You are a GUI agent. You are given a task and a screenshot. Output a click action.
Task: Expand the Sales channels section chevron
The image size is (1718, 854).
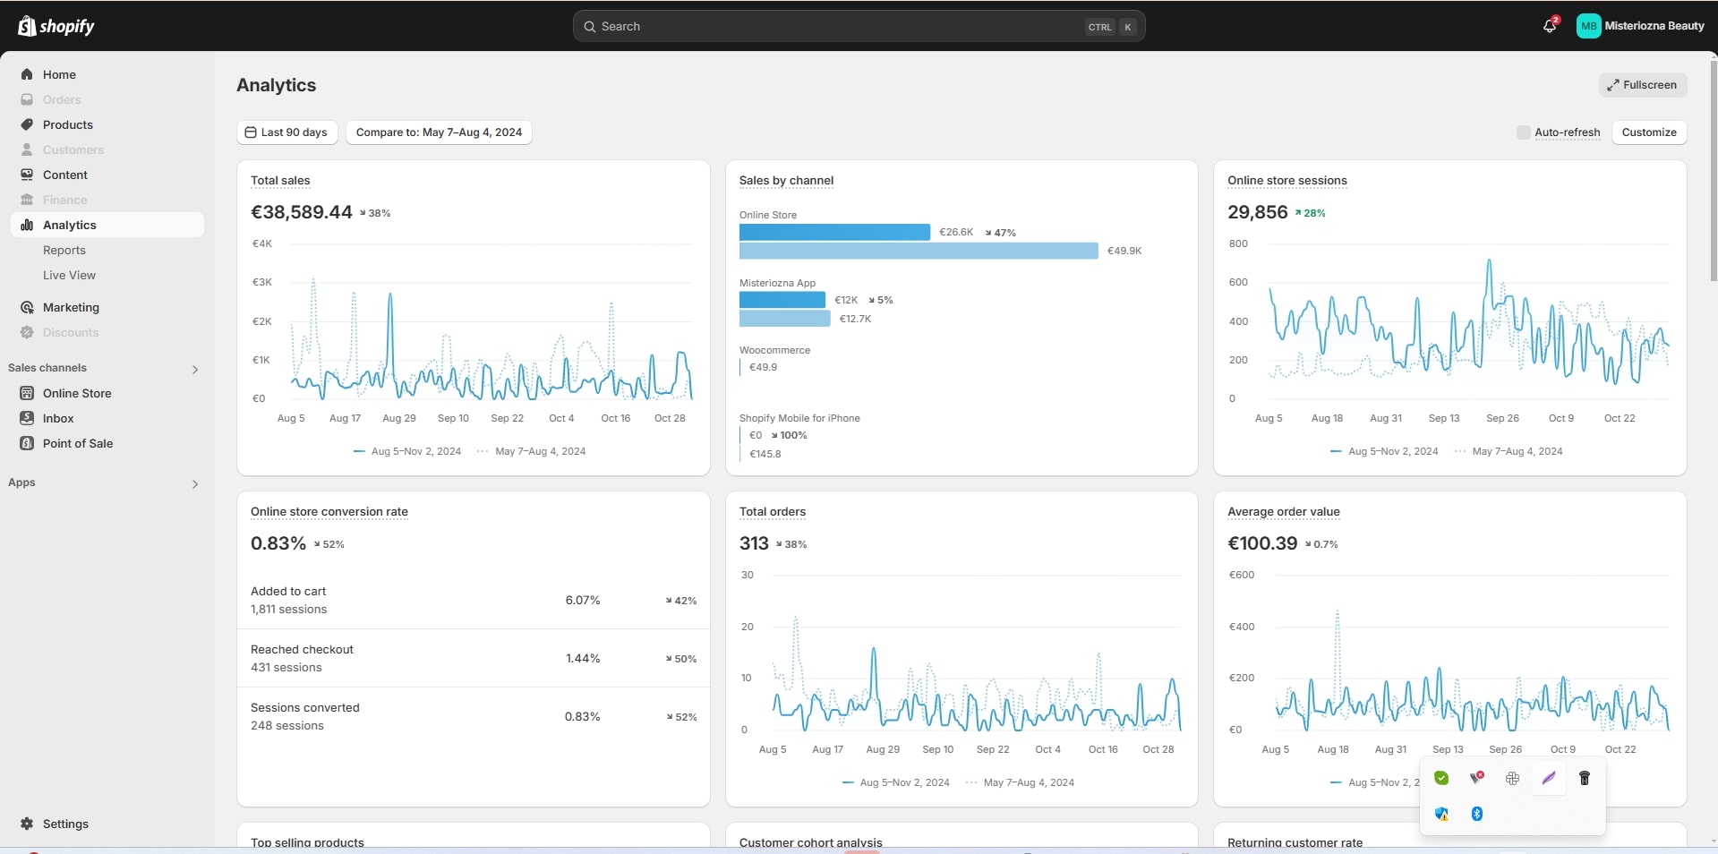(195, 369)
